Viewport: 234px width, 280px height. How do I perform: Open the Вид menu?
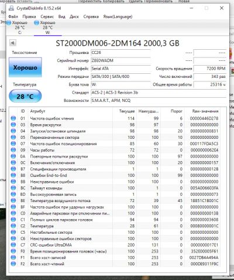(x=61, y=16)
